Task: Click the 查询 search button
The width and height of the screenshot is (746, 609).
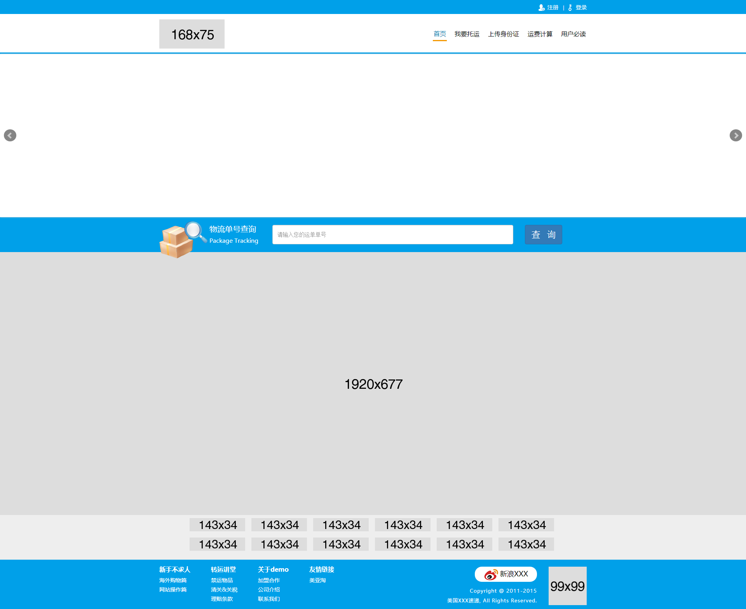Action: pos(543,235)
